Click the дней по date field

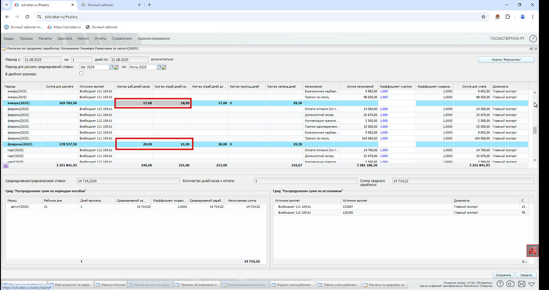coord(129,59)
